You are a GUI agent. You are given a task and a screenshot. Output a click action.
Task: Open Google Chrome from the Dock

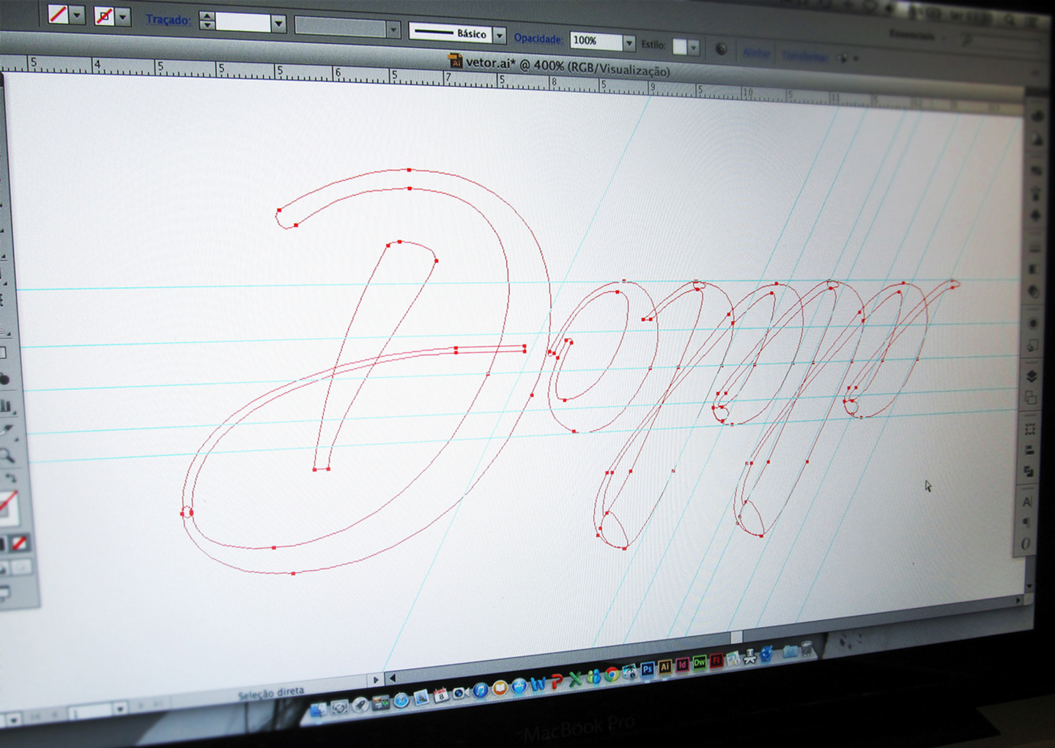[612, 674]
